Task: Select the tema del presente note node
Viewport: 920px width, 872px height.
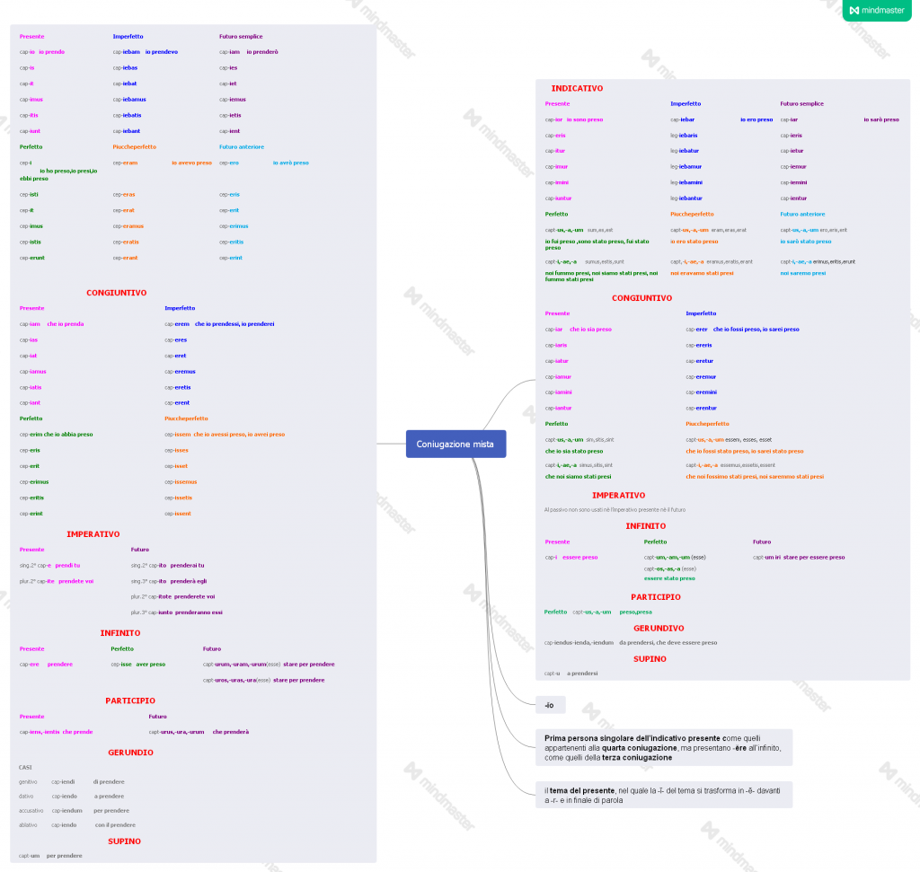Action: pos(663,795)
